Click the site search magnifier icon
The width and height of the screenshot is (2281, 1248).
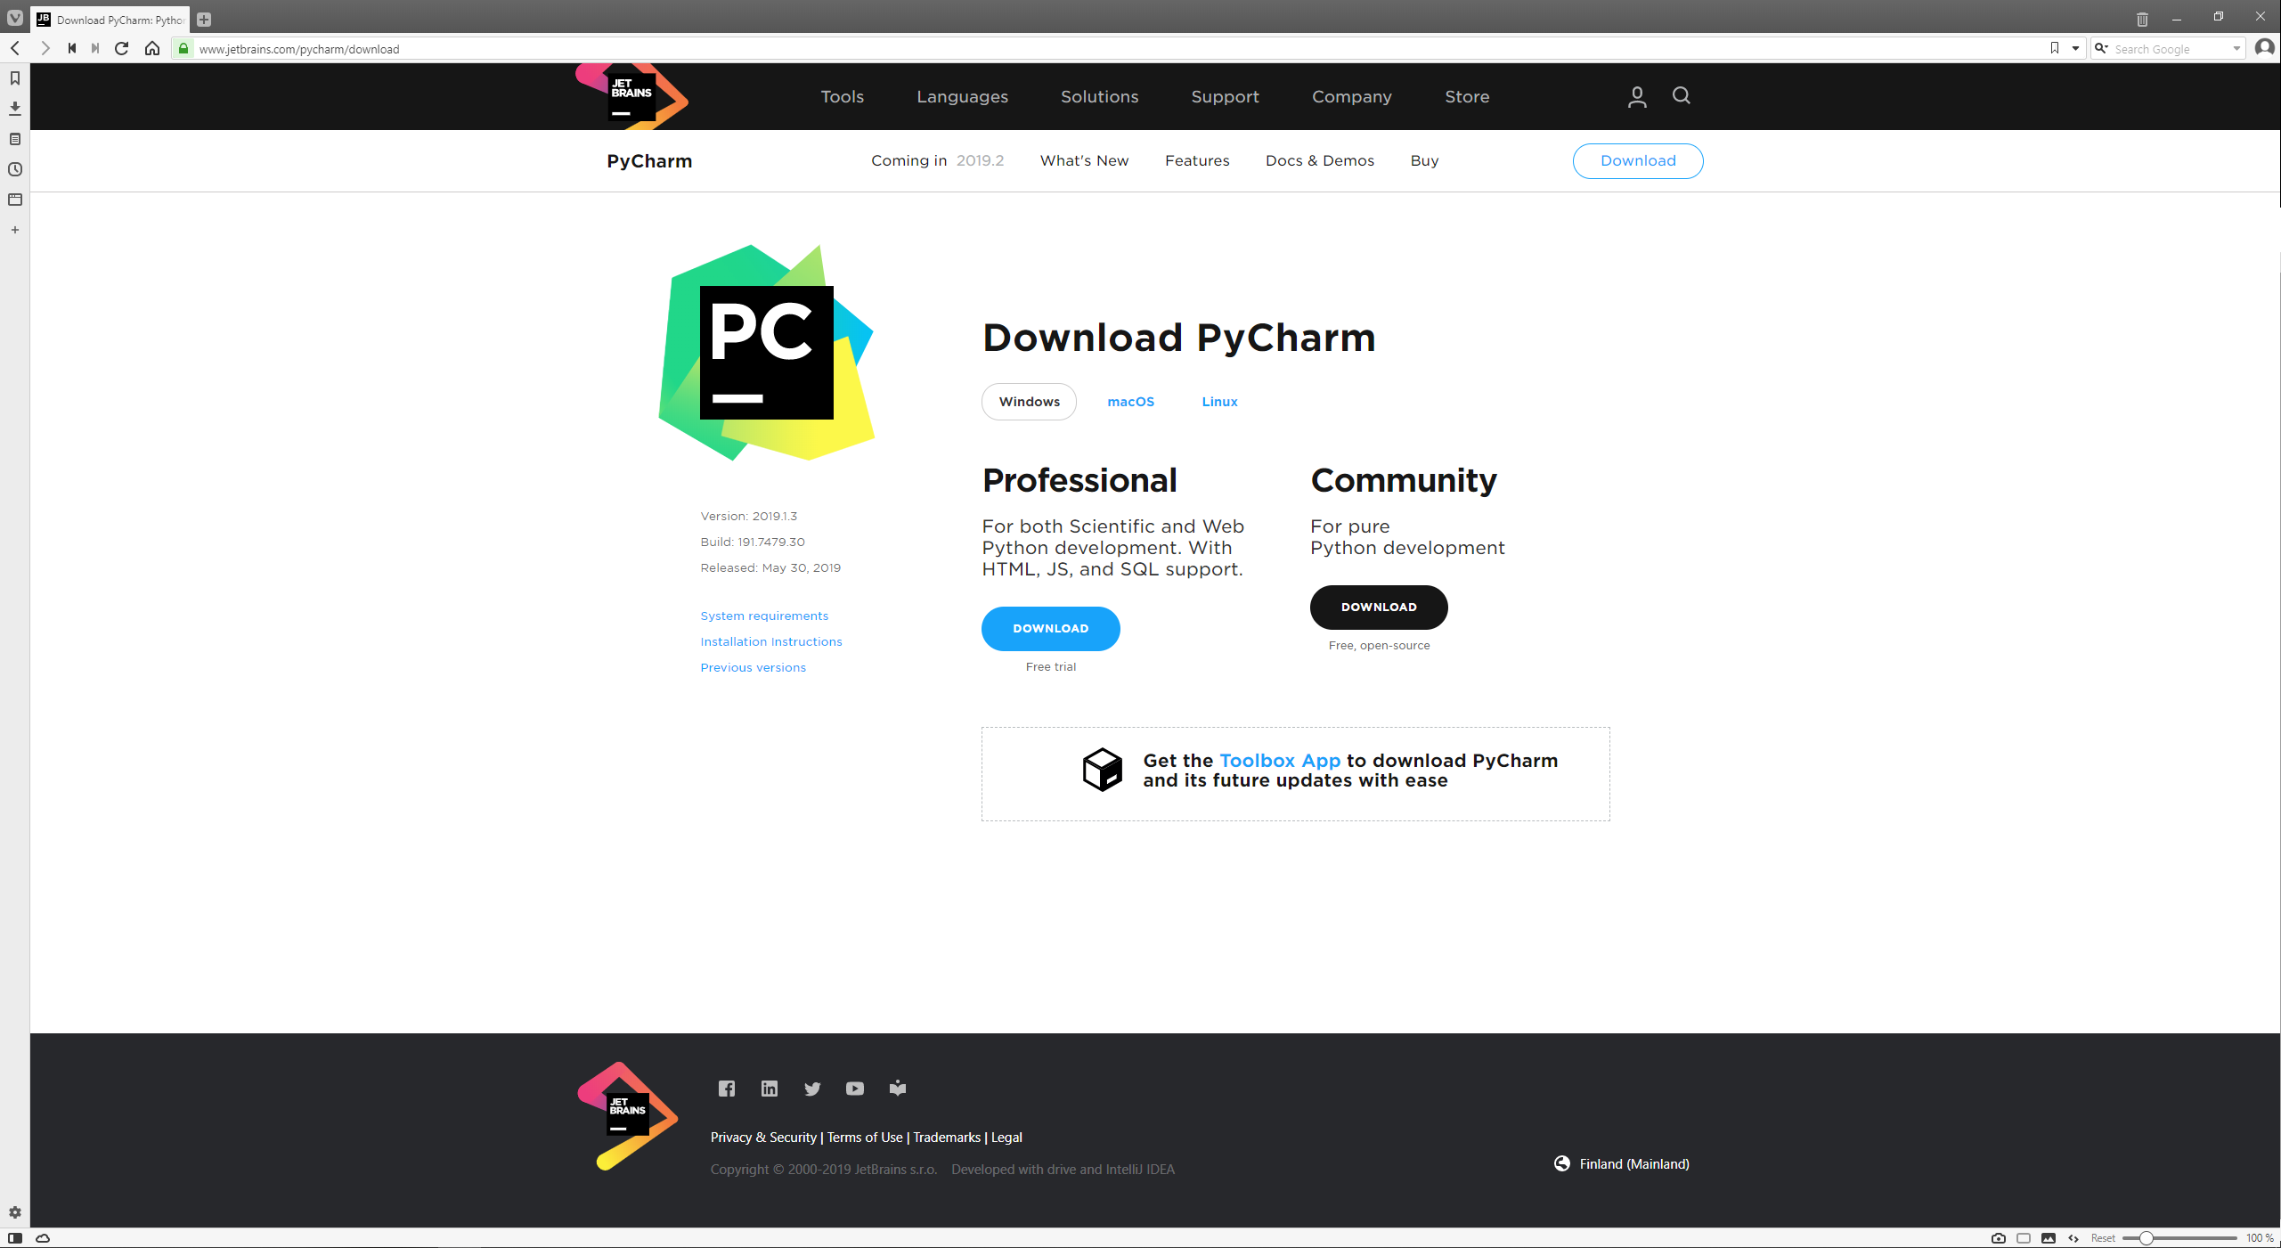pyautogui.click(x=1681, y=95)
